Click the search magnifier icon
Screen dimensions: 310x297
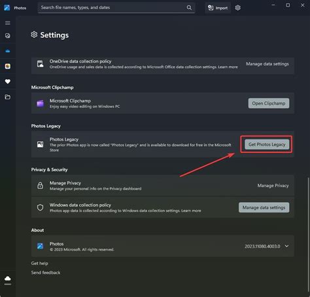click(x=189, y=8)
